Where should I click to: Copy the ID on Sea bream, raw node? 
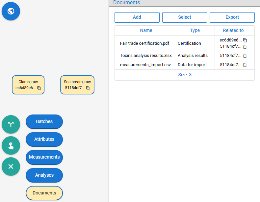(x=88, y=88)
